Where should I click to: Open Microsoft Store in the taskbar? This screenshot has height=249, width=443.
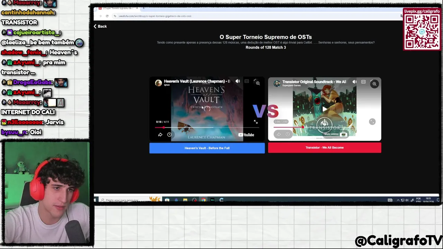pos(167,200)
